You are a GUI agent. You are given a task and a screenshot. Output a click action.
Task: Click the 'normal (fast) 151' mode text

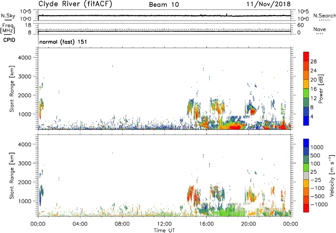(x=63, y=42)
